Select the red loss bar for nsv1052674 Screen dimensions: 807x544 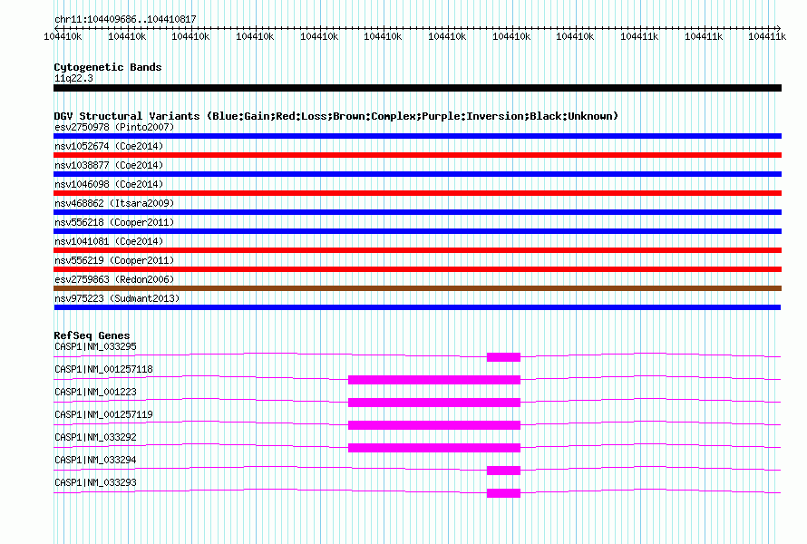pyautogui.click(x=417, y=155)
